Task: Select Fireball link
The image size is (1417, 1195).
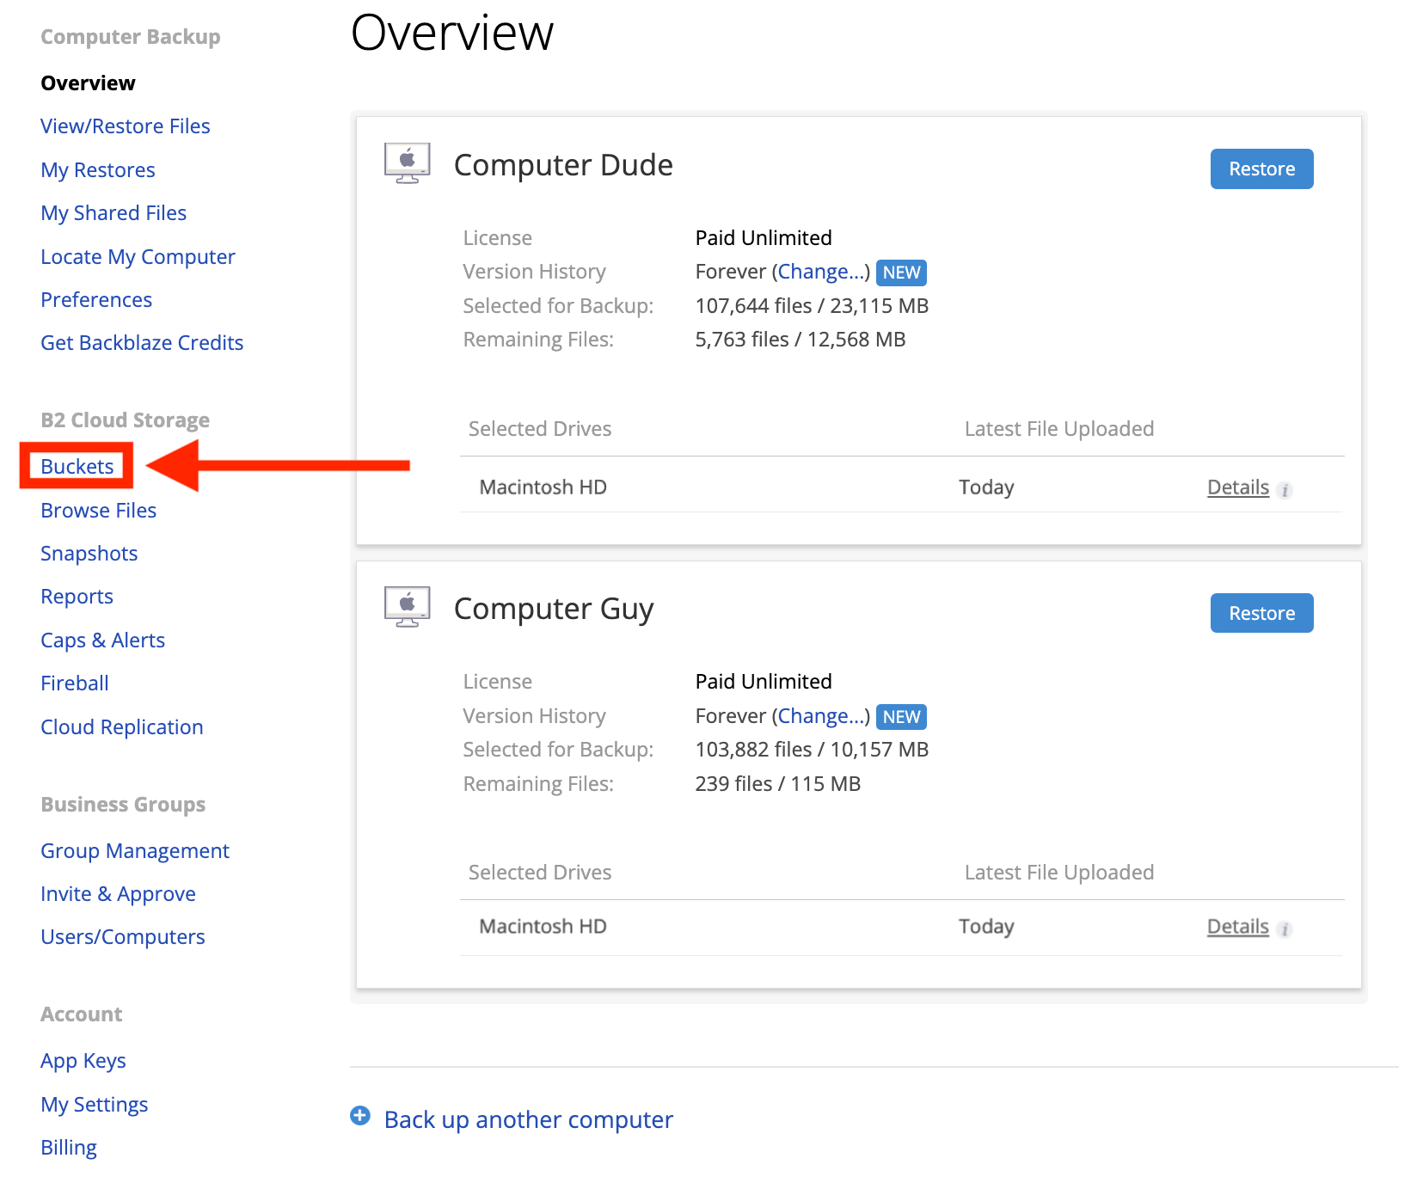Action: (75, 683)
